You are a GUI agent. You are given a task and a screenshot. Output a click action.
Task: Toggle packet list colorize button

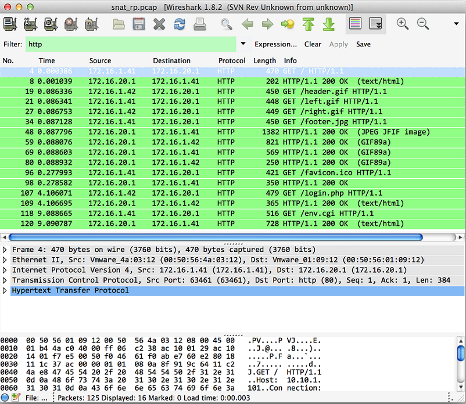pos(354,24)
